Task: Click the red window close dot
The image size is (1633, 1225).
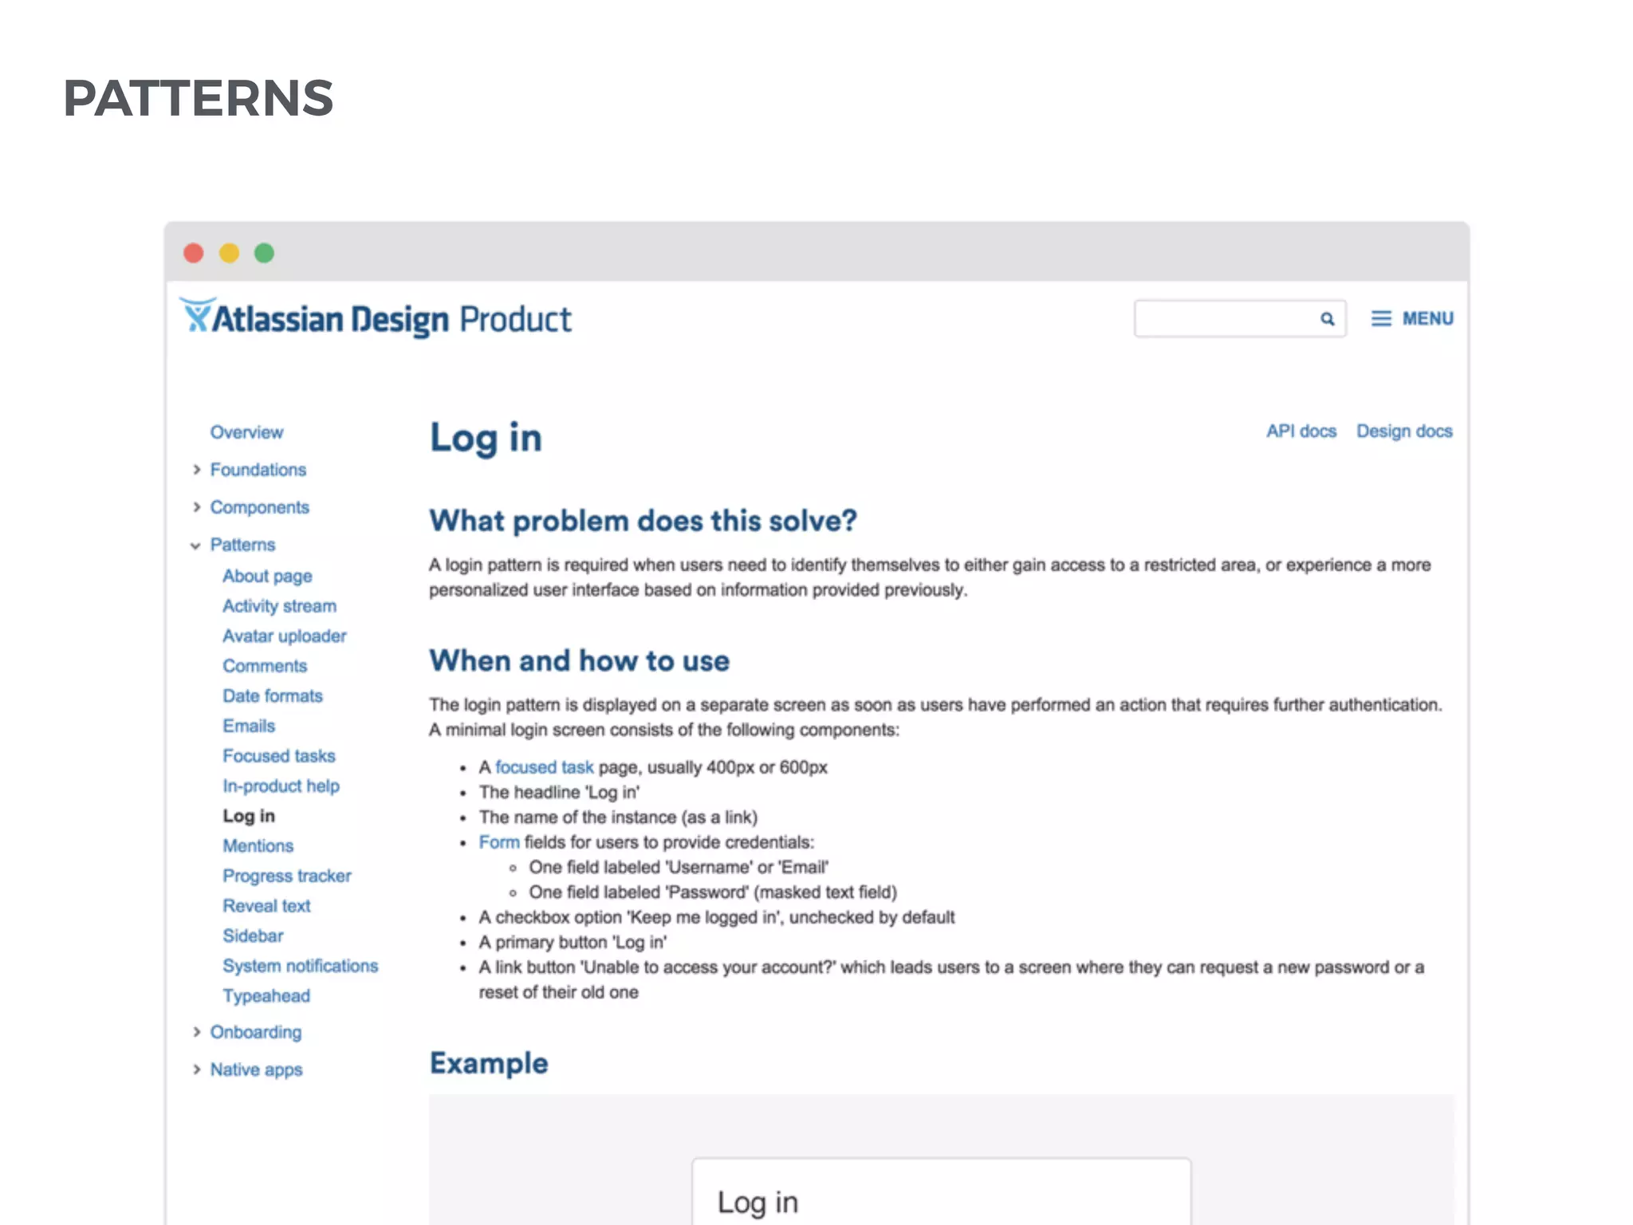Action: [x=194, y=253]
